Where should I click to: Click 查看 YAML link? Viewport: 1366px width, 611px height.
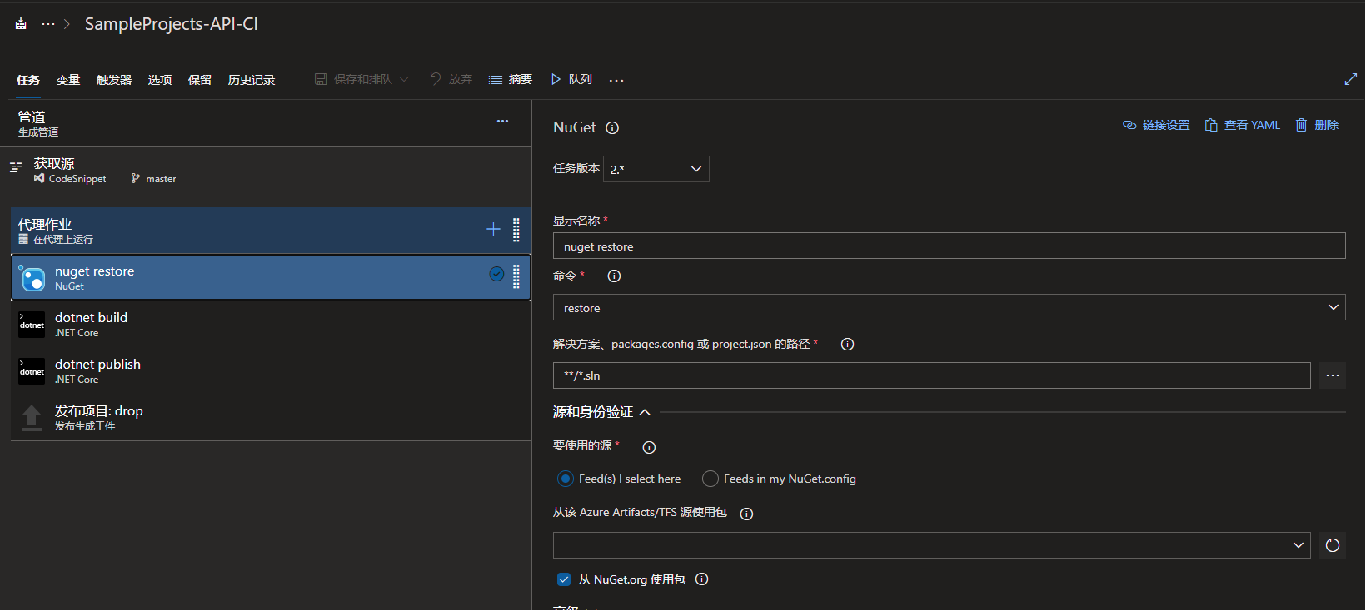pos(1243,125)
